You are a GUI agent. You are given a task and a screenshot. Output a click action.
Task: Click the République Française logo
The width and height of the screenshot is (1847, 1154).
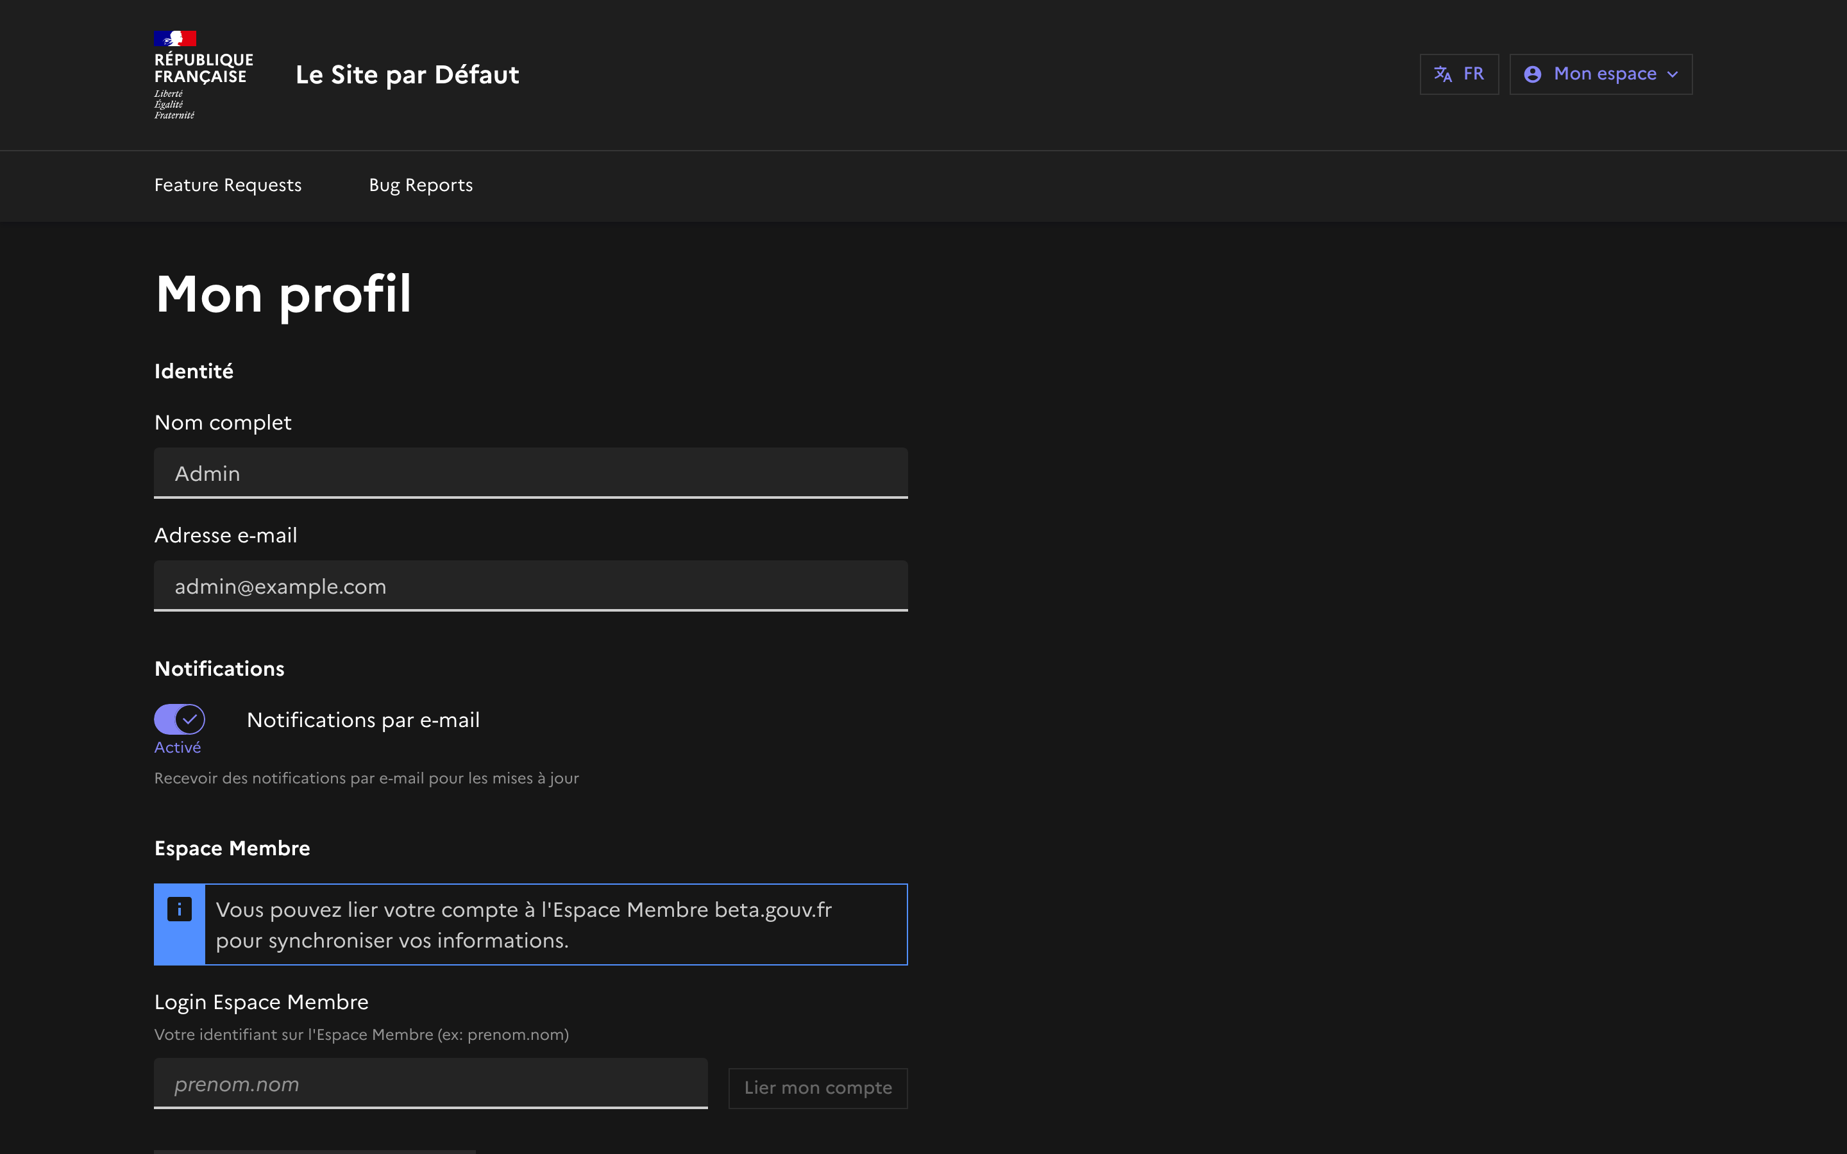202,75
